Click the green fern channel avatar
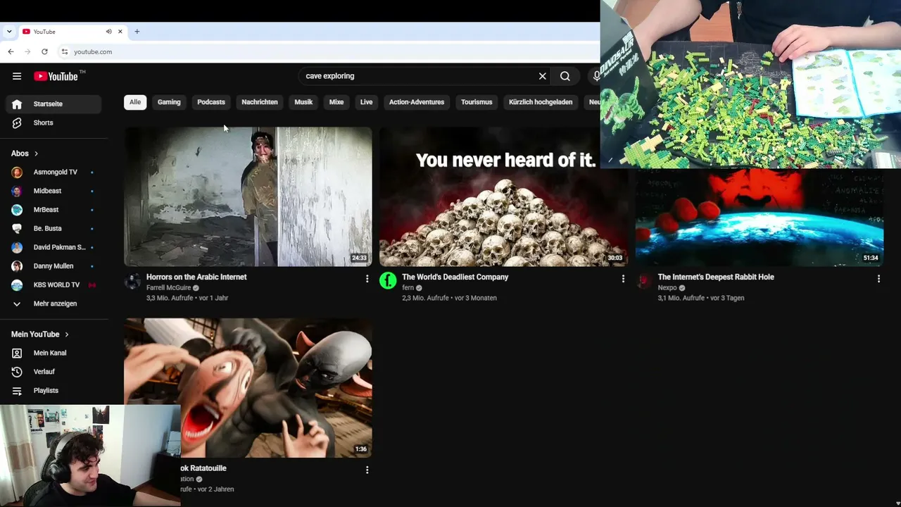The height and width of the screenshot is (507, 901). (x=388, y=282)
